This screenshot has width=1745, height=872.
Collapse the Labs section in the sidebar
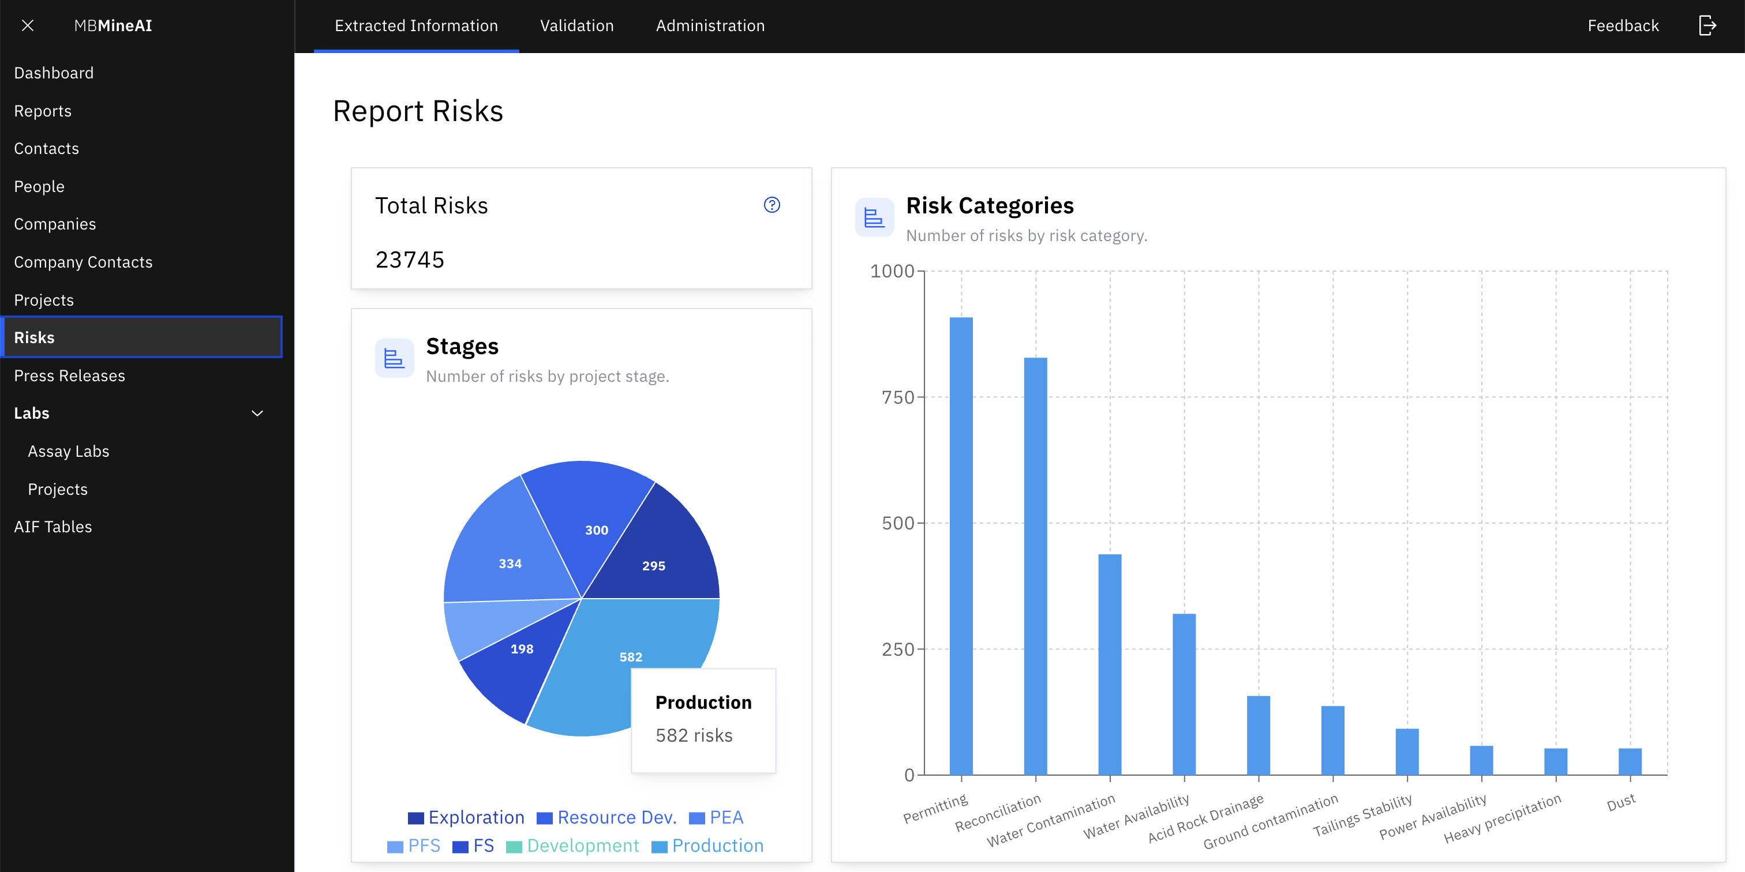pos(257,413)
